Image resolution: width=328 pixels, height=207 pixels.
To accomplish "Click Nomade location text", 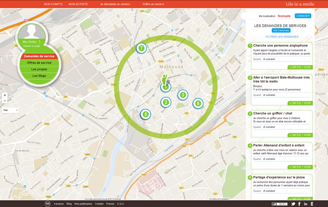I will click(x=284, y=16).
